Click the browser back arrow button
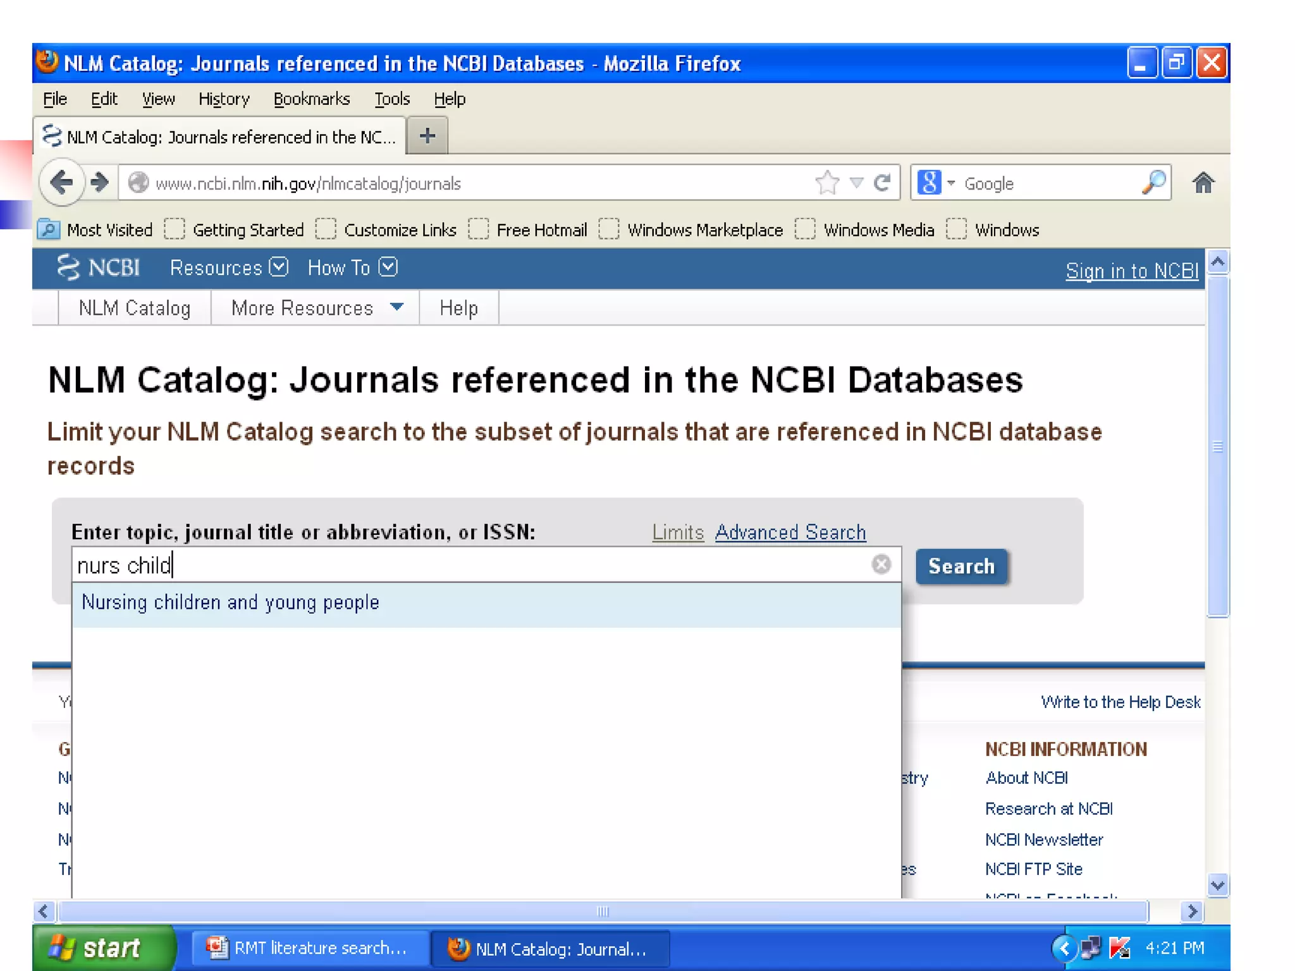This screenshot has height=971, width=1295. coord(61,183)
